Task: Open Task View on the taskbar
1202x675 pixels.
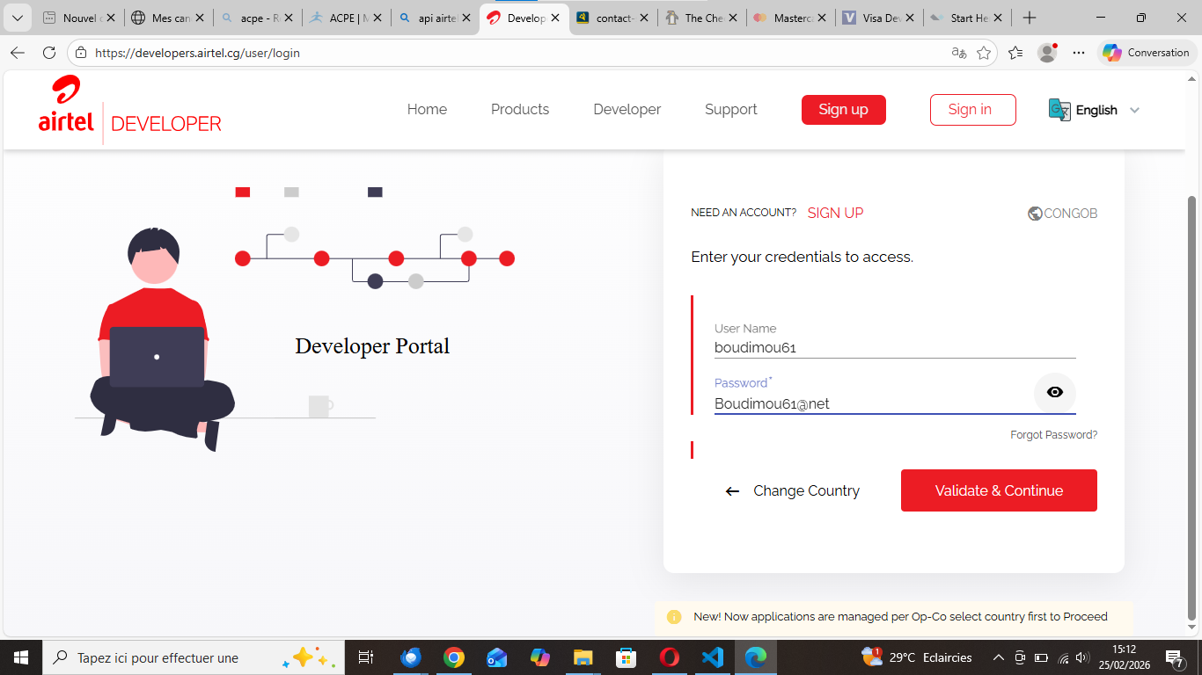Action: (367, 657)
